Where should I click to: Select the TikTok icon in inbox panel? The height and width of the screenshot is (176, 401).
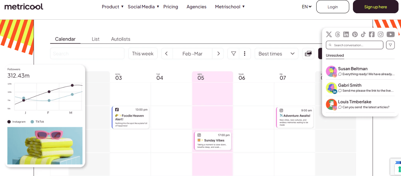363,34
